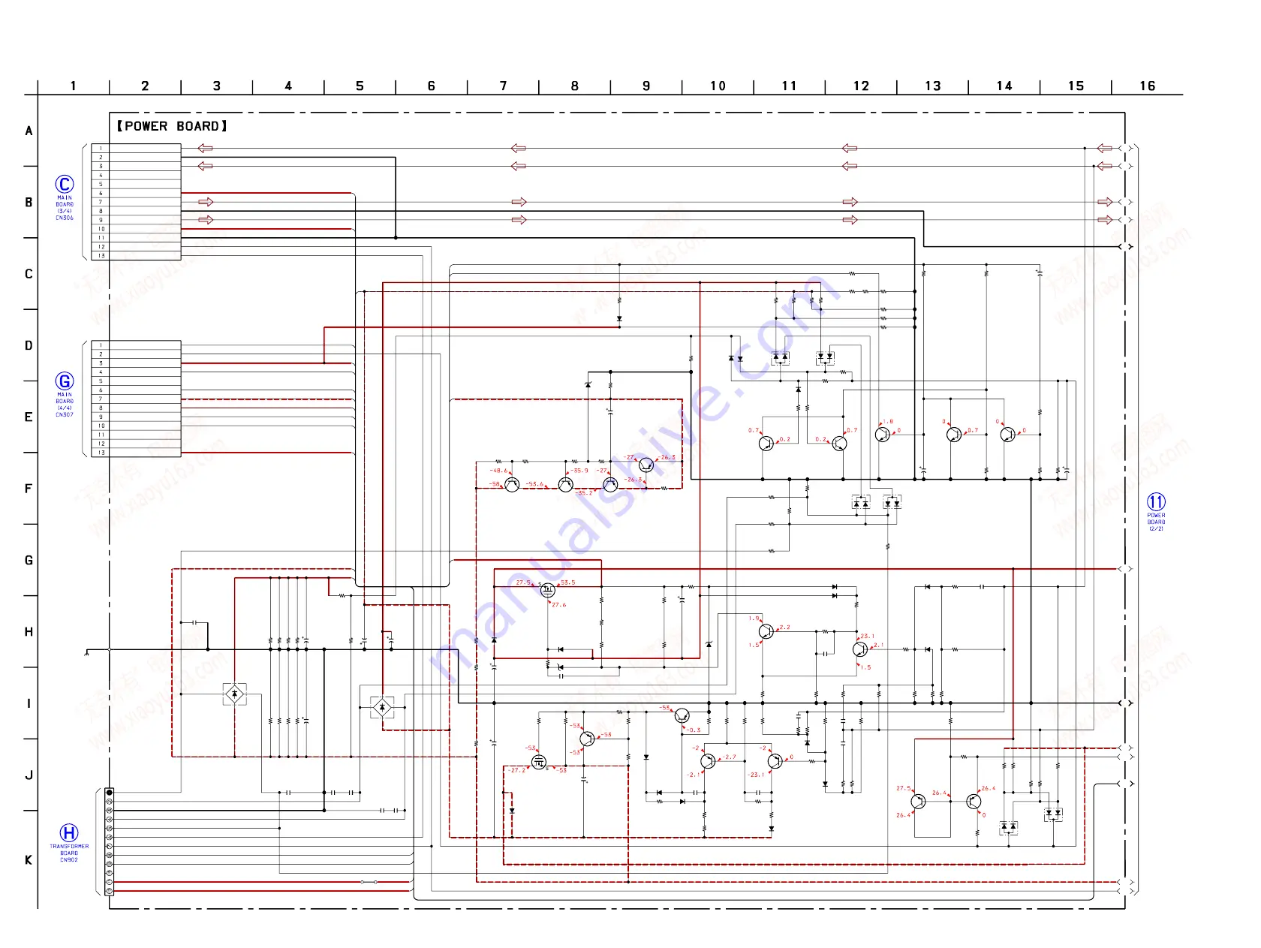Click row label G
The image size is (1261, 948).
pos(29,560)
